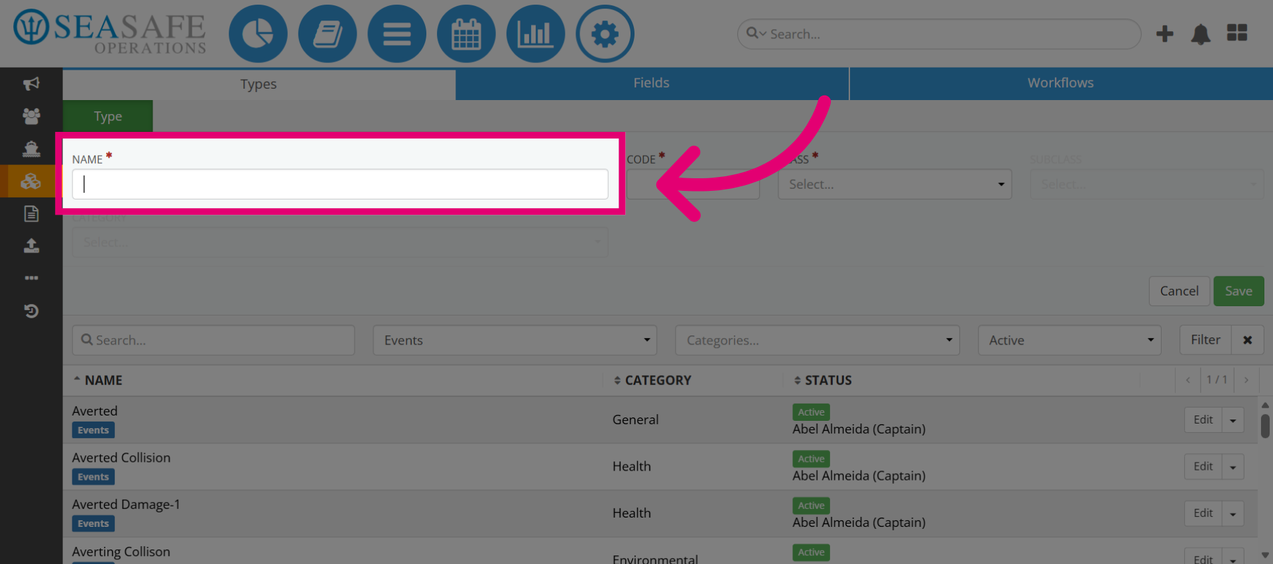The image size is (1273, 564).
Task: Open the search scope dropdown arrow
Action: 762,33
